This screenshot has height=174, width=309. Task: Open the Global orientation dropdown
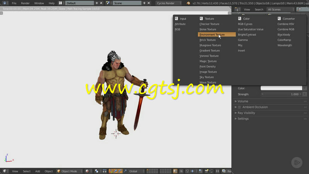point(136,171)
